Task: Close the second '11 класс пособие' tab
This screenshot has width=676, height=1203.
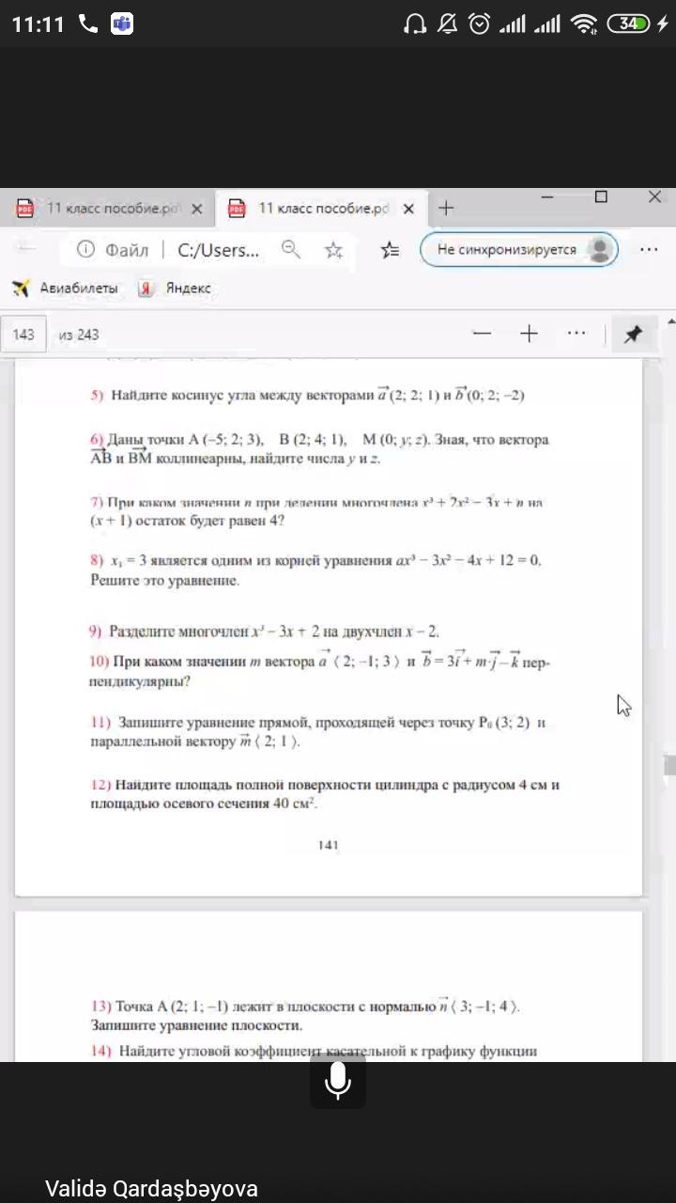Action: (x=408, y=209)
